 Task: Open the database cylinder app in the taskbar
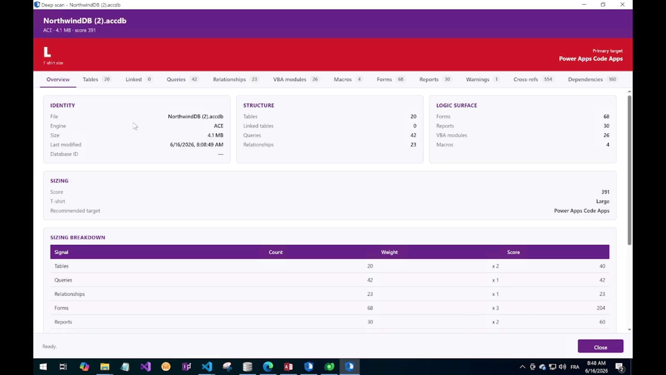coord(248,367)
